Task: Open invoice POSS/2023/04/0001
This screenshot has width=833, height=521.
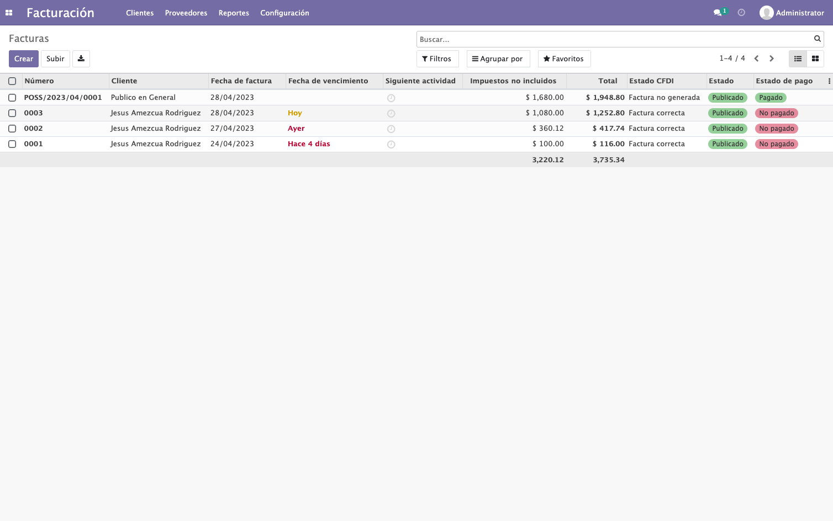Action: point(63,98)
